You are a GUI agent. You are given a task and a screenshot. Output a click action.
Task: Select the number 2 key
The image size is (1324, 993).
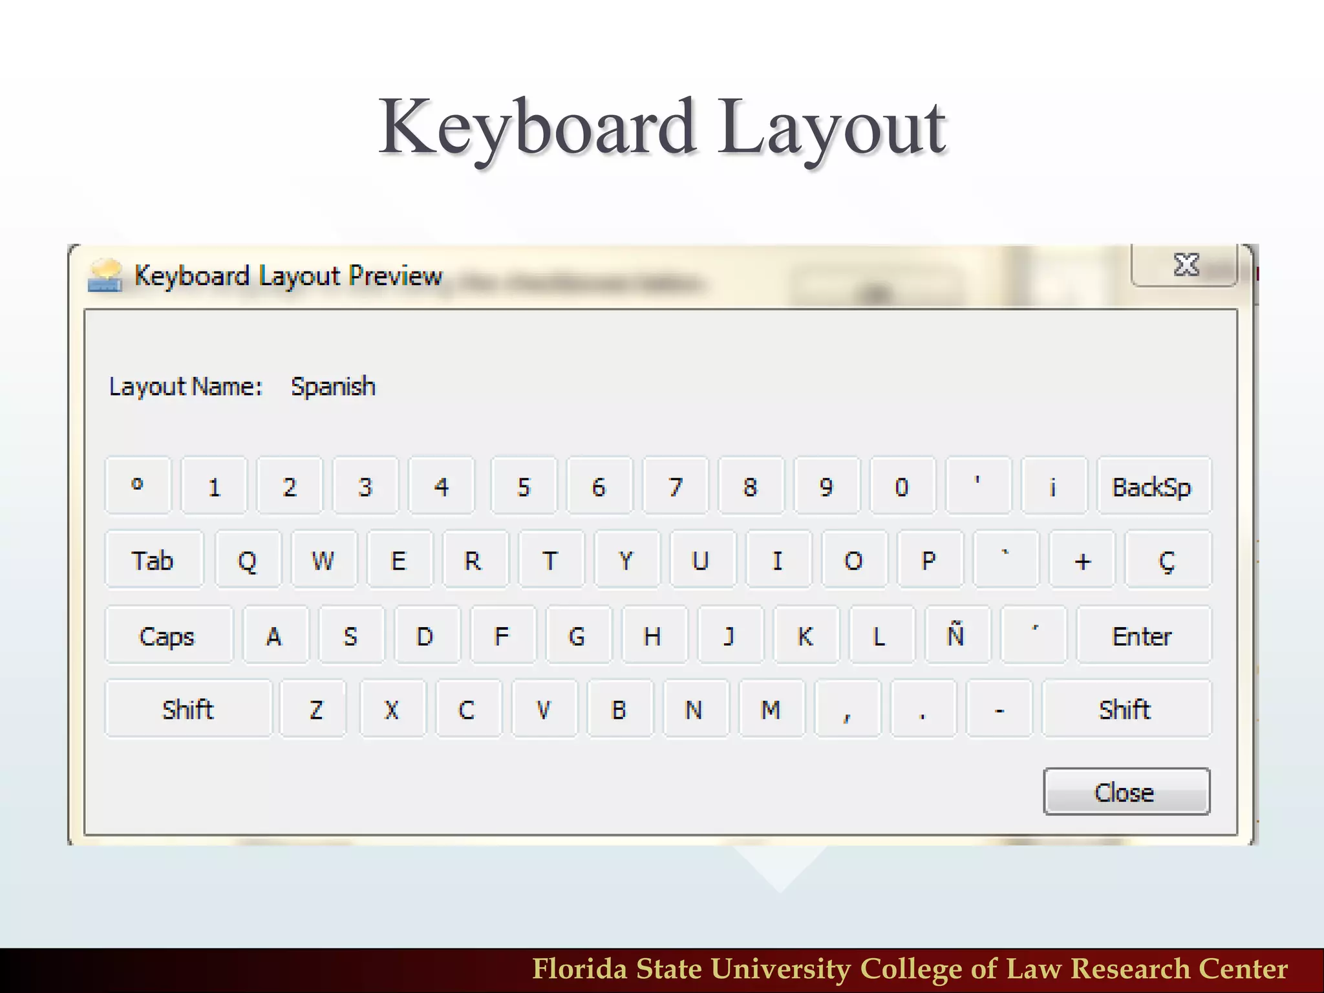[x=290, y=486]
